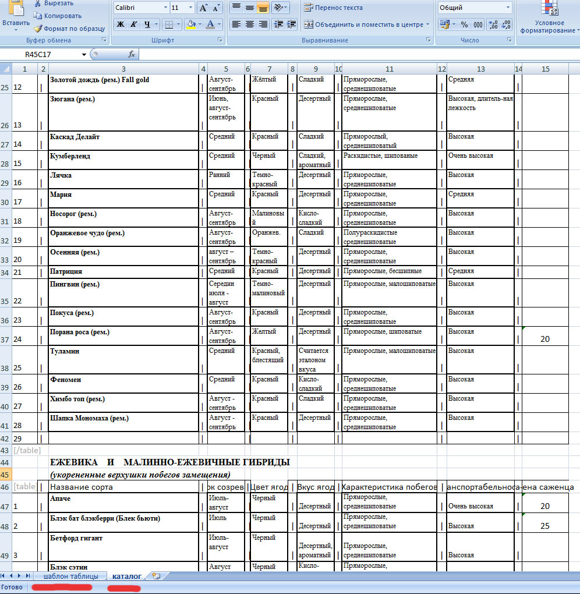Click the accounting currency format icon
Viewport: 580px width, 594px height.
click(x=444, y=24)
